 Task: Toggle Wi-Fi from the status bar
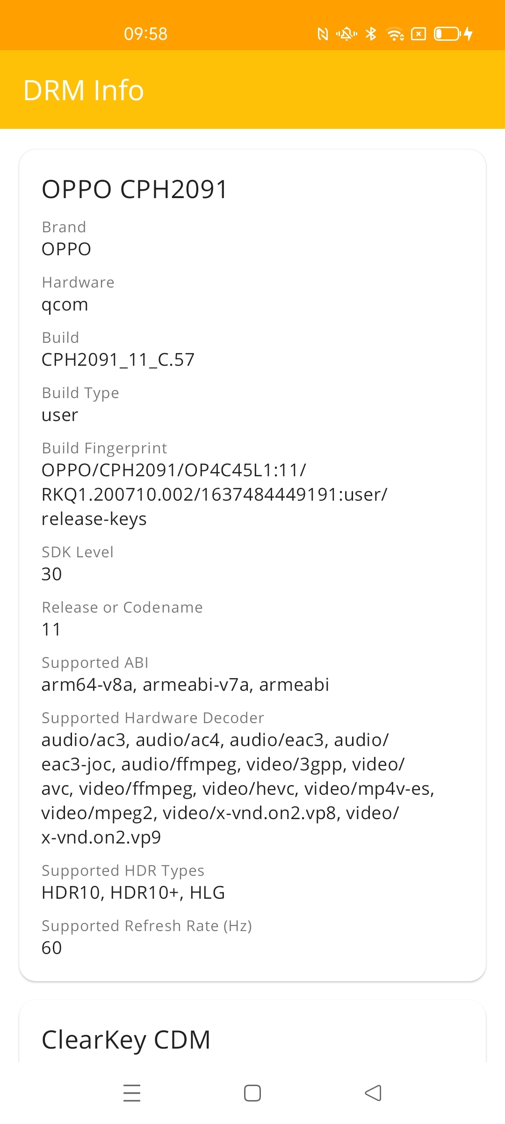pyautogui.click(x=395, y=33)
